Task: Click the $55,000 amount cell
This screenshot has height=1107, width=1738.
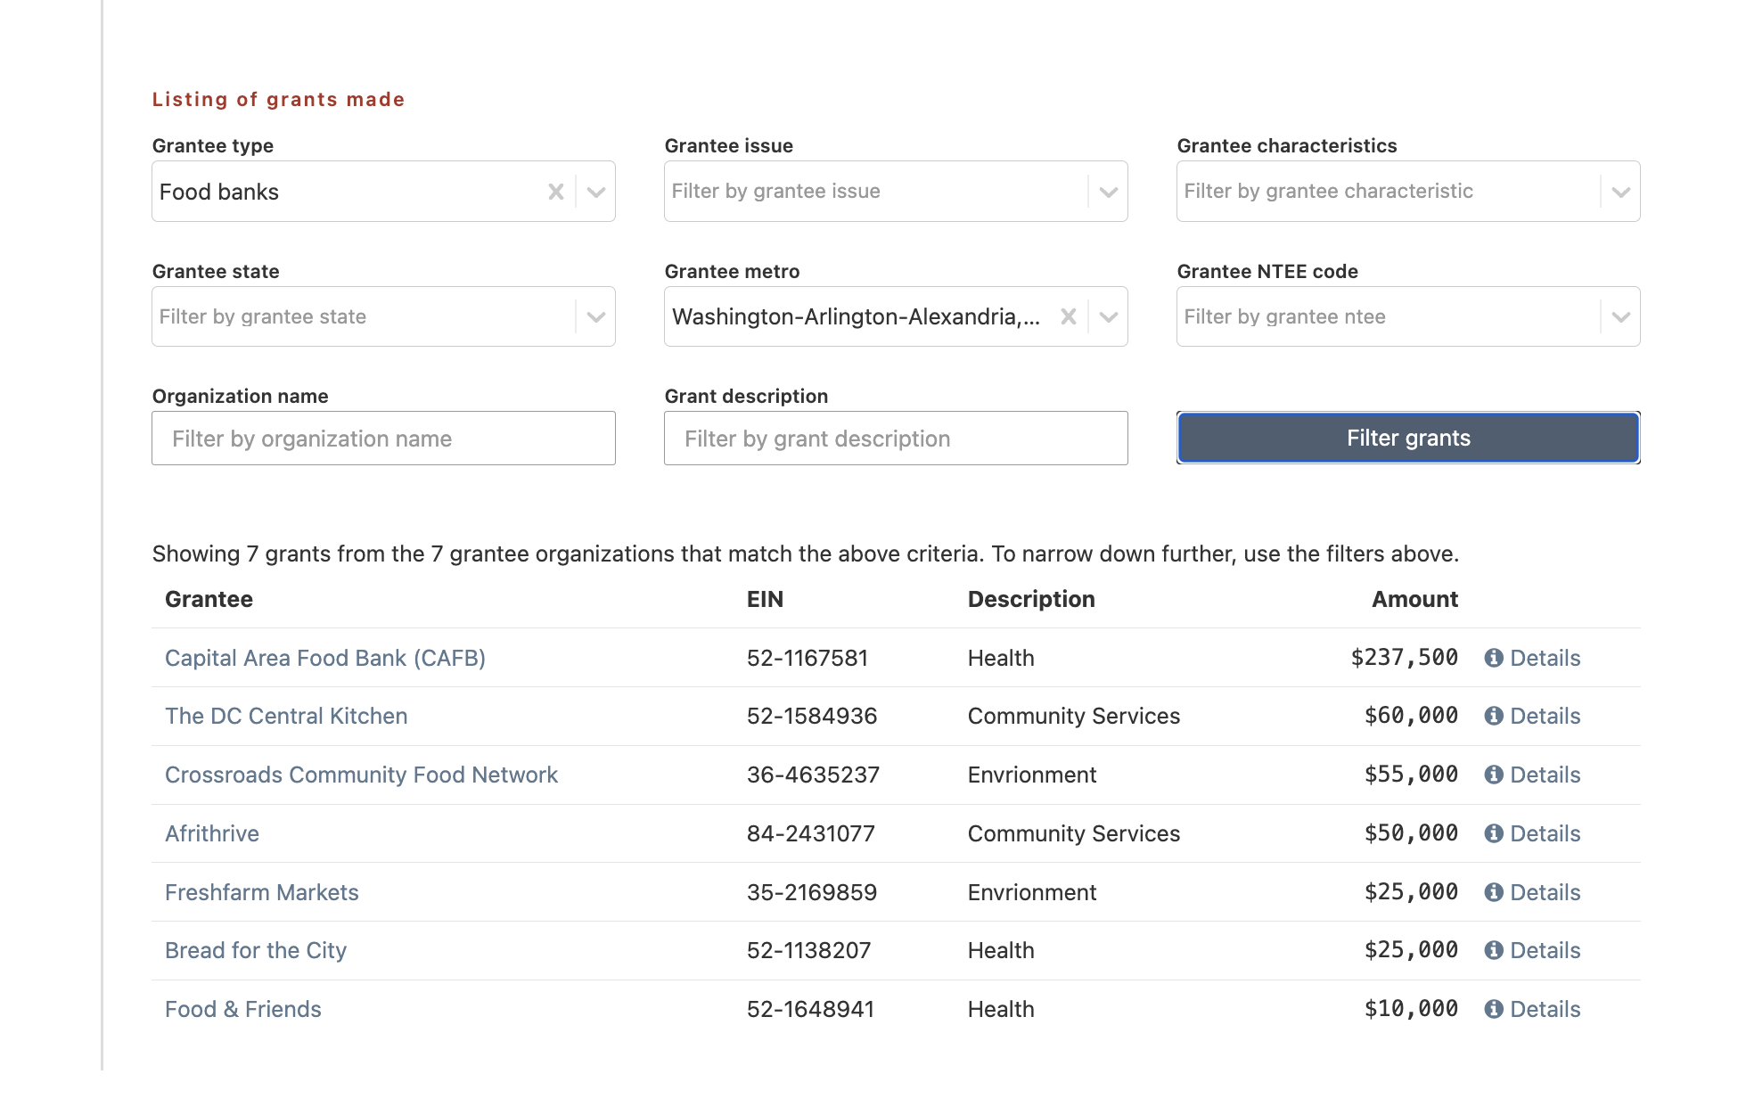Action: tap(1411, 775)
